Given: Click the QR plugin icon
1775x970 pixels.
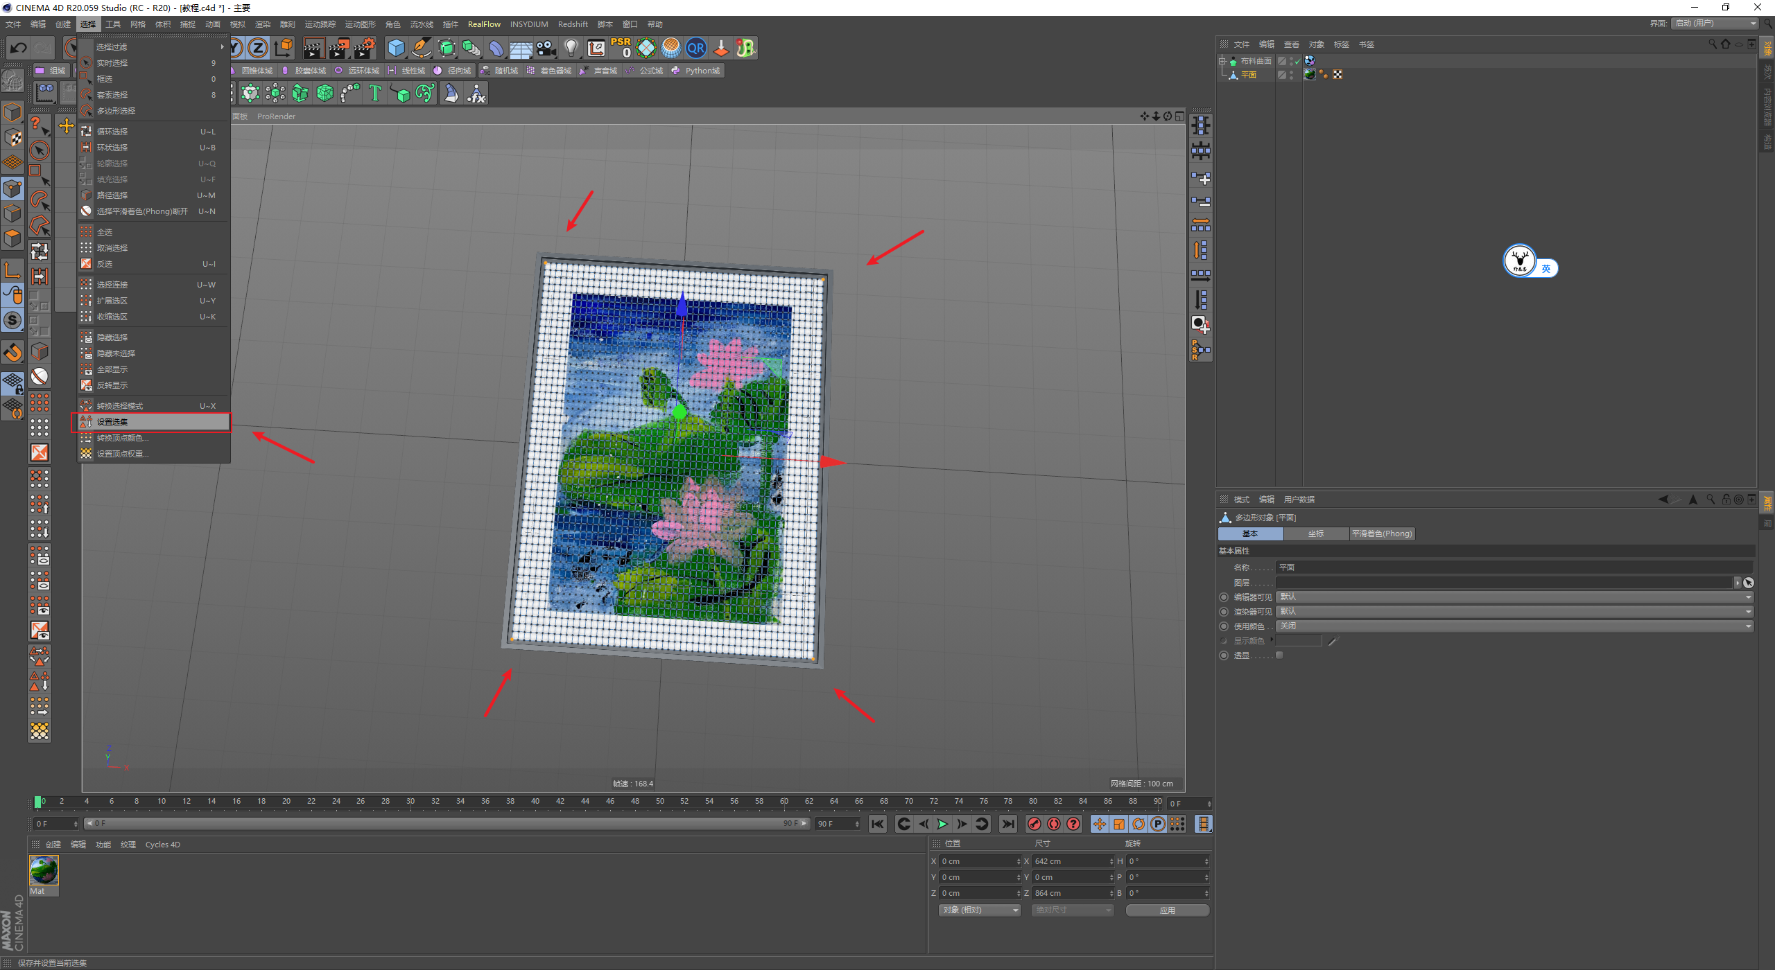Looking at the screenshot, I should (x=695, y=48).
